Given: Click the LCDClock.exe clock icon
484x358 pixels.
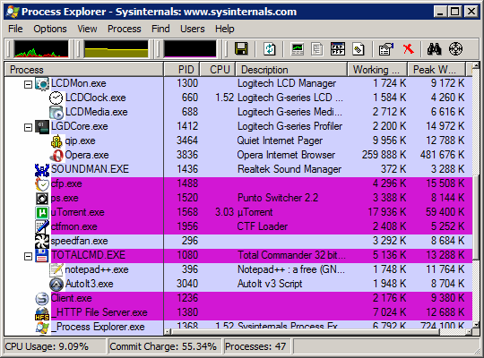Looking at the screenshot, I should tap(56, 98).
